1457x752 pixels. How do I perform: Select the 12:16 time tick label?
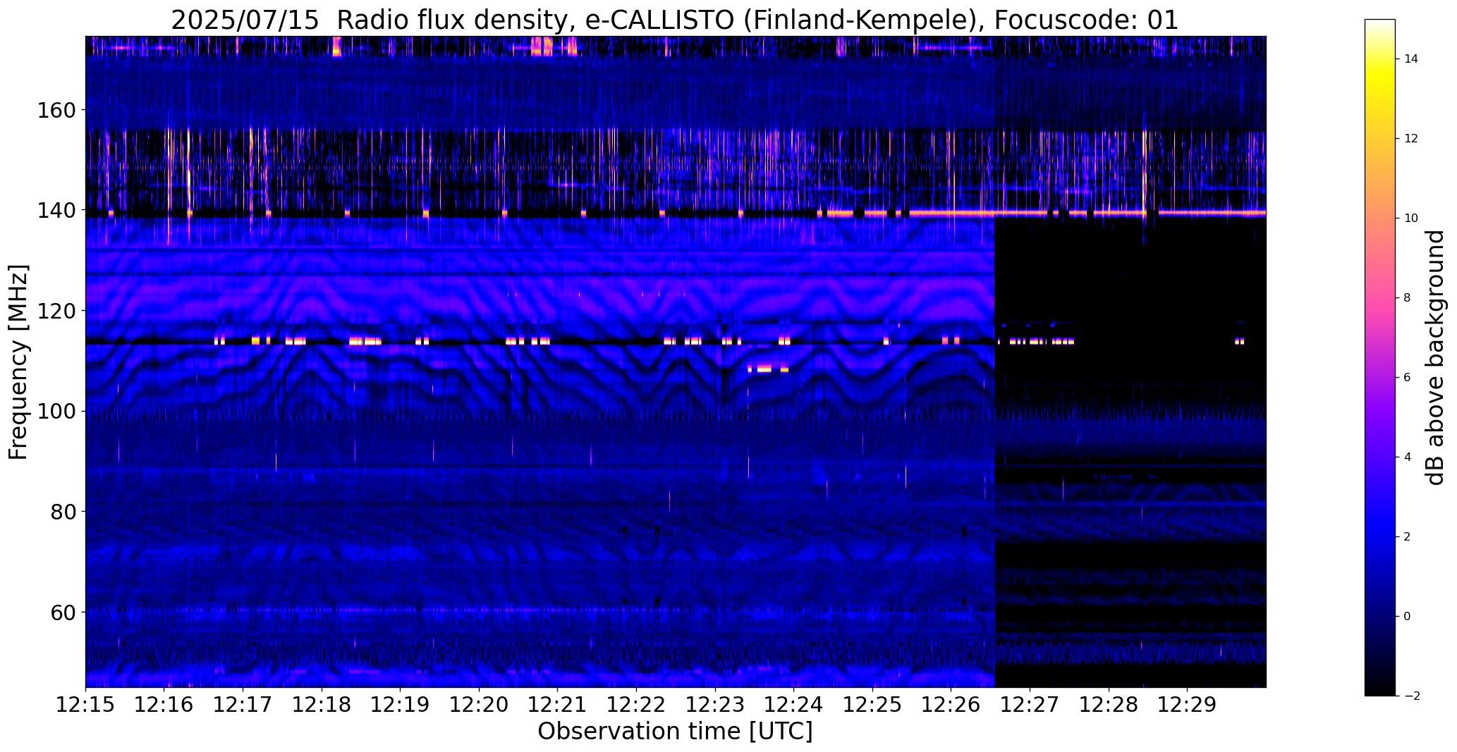tap(164, 705)
